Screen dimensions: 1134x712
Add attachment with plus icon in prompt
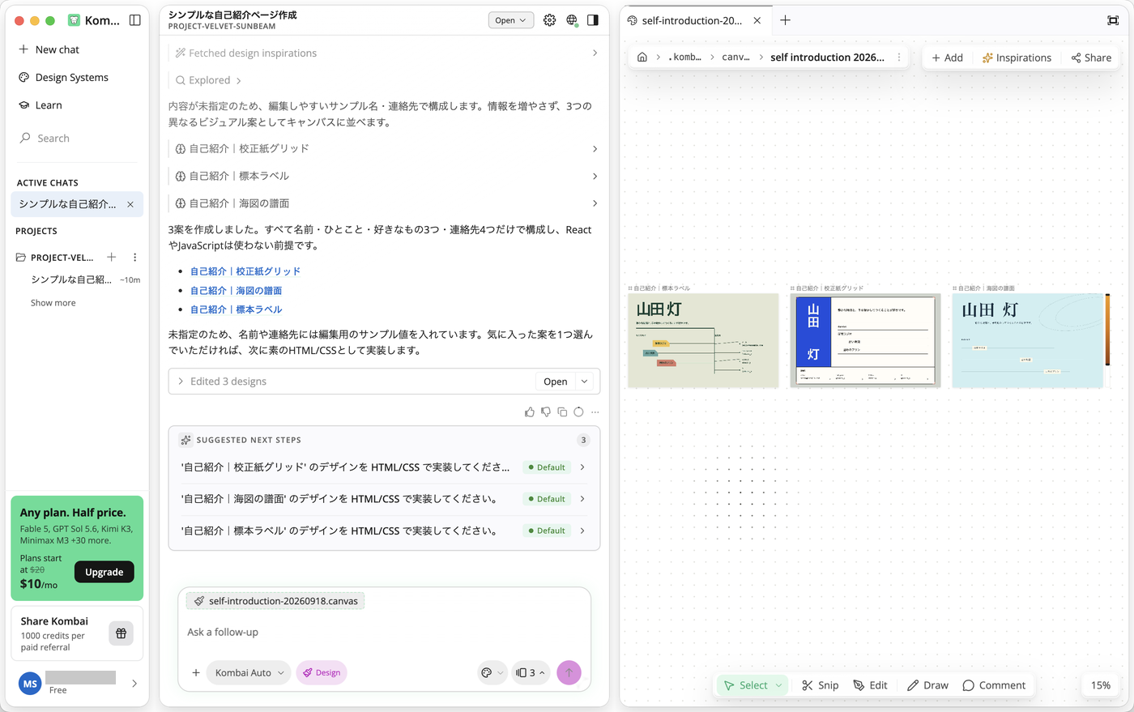196,672
